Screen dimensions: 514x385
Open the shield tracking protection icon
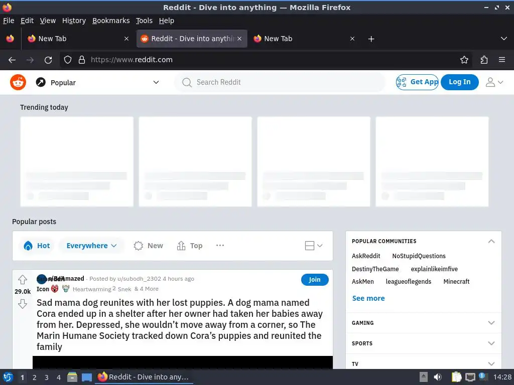[x=68, y=60]
